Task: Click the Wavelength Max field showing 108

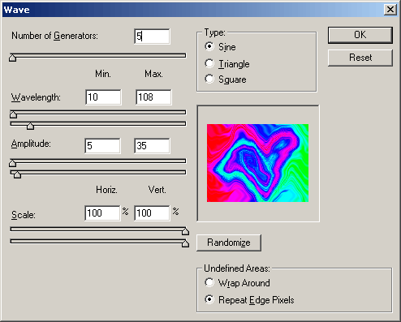Action: point(153,97)
